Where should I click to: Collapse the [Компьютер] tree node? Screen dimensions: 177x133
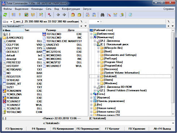click(91, 37)
